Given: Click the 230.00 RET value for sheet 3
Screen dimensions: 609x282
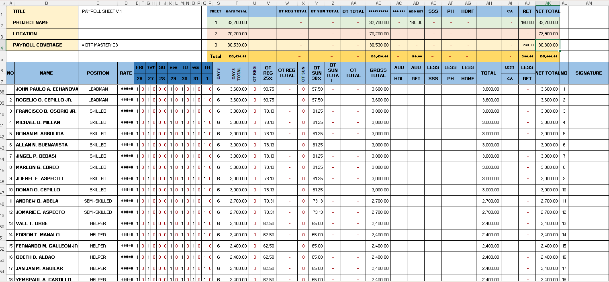Looking at the screenshot, I should point(527,45).
